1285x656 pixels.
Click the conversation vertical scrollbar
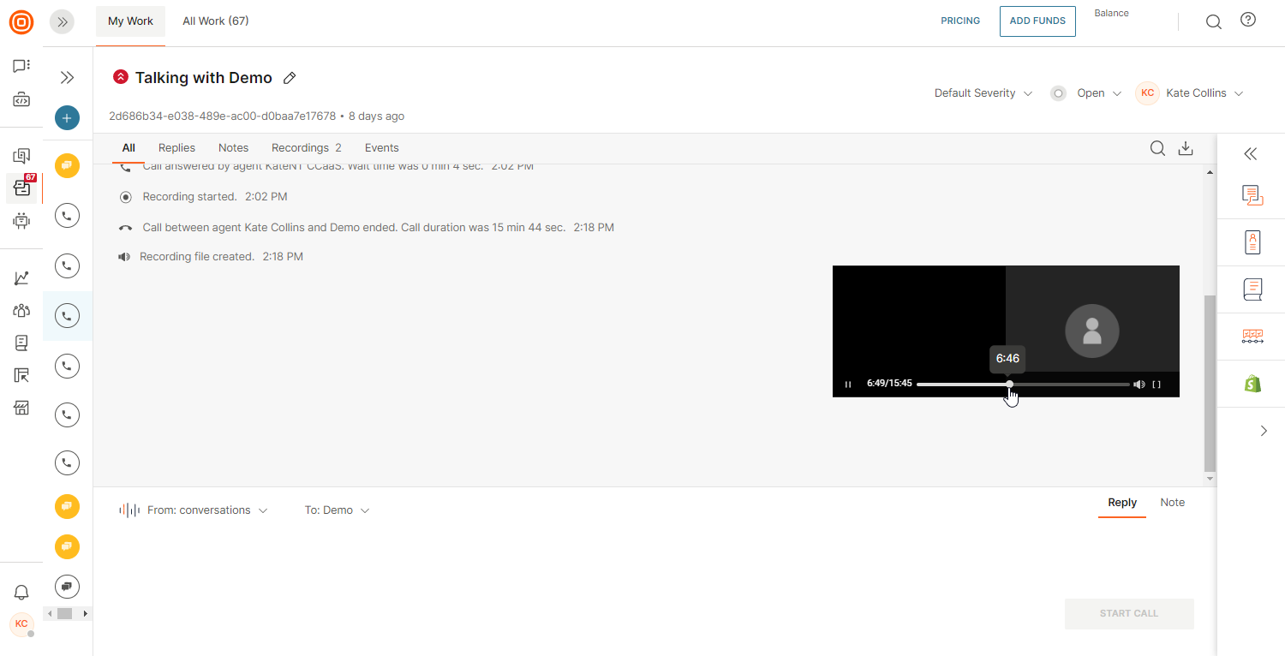click(x=1210, y=382)
